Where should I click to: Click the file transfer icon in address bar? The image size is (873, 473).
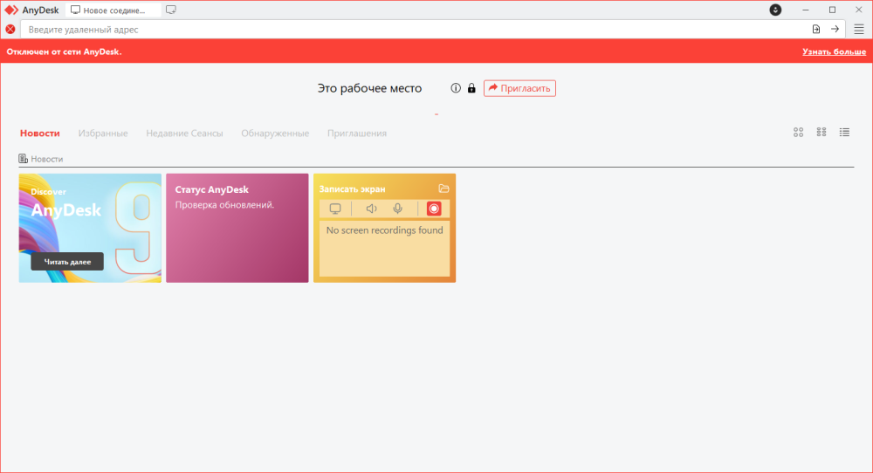(x=816, y=29)
